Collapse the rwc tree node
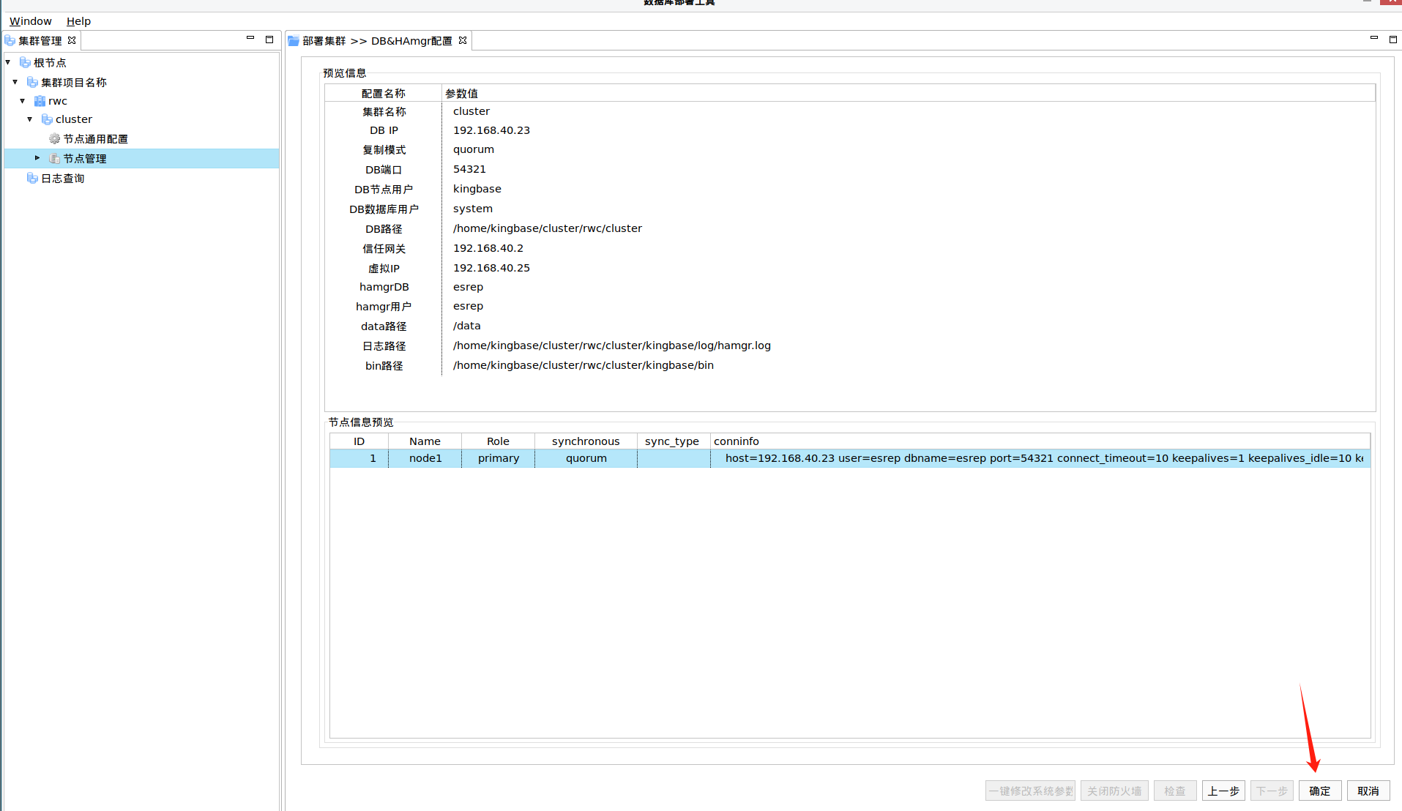The image size is (1402, 811). point(23,101)
